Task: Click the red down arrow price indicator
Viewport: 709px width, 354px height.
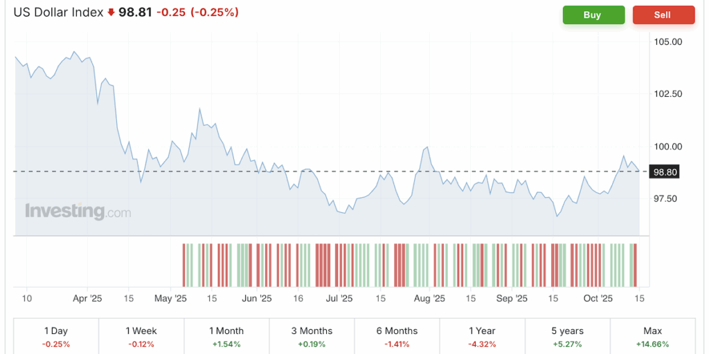Action: click(111, 13)
